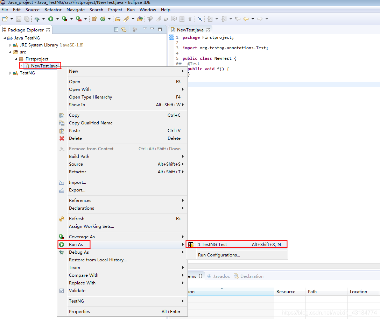The image size is (380, 319).
Task: Collapse All in Package Explorer
Action: [116, 30]
